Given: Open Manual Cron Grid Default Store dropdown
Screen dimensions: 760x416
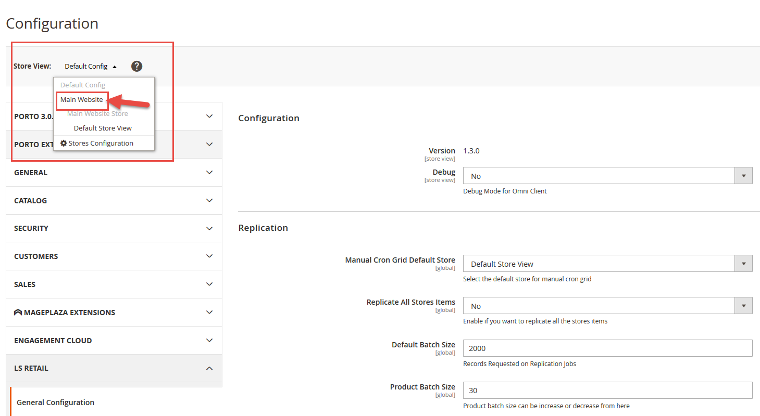Looking at the screenshot, I should [607, 264].
